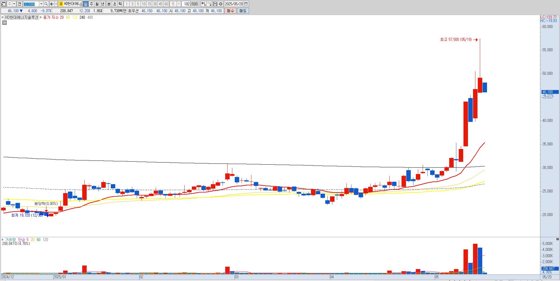Viewport: 560px width, 281px height.
Task: Expand the tick interval dropdown beside 5
Action: 179,4
